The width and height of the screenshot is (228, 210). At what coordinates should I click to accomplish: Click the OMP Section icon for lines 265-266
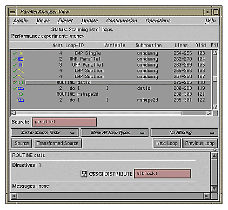point(21,71)
